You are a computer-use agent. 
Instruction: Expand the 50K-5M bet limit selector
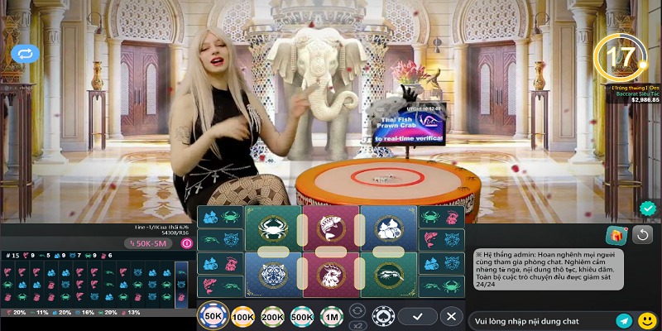click(149, 243)
